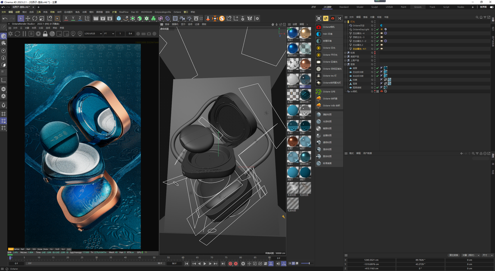Select the Scale tool in the top toolbar
Image resolution: width=495 pixels, height=271 pixels.
pyautogui.click(x=42, y=19)
